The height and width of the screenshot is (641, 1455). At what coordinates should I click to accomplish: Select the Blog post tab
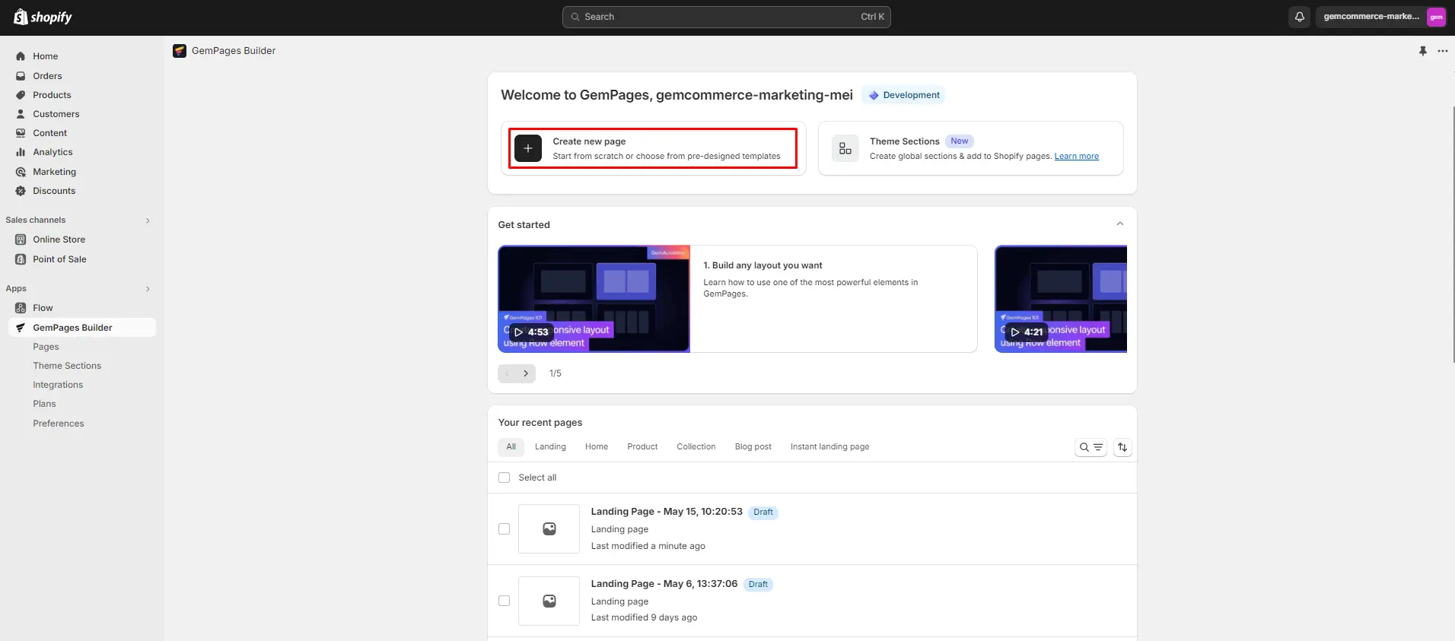coord(753,447)
